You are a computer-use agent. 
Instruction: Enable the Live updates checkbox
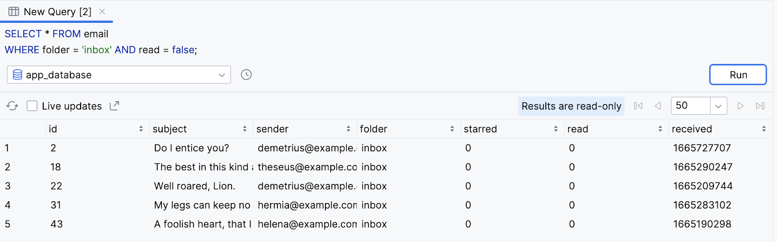pos(32,106)
